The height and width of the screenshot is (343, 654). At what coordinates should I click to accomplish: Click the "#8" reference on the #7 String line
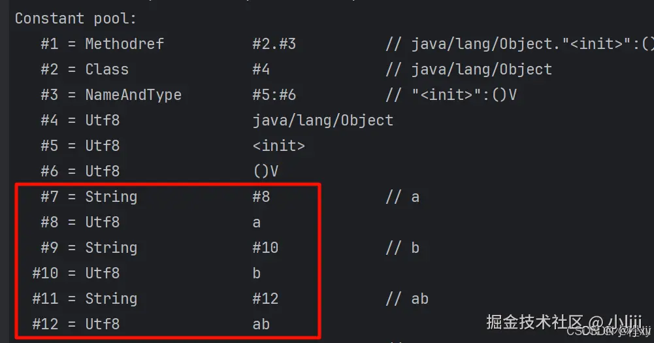[x=261, y=197]
